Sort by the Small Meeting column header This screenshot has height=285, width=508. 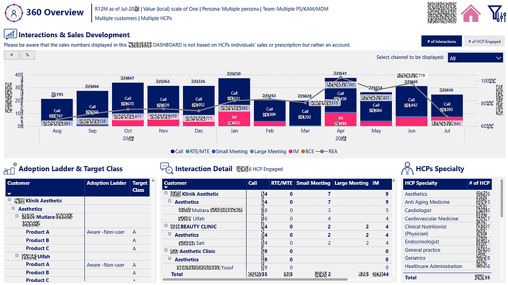pyautogui.click(x=313, y=183)
